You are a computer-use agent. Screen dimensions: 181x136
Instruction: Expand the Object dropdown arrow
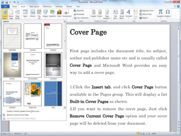(x=148, y=18)
